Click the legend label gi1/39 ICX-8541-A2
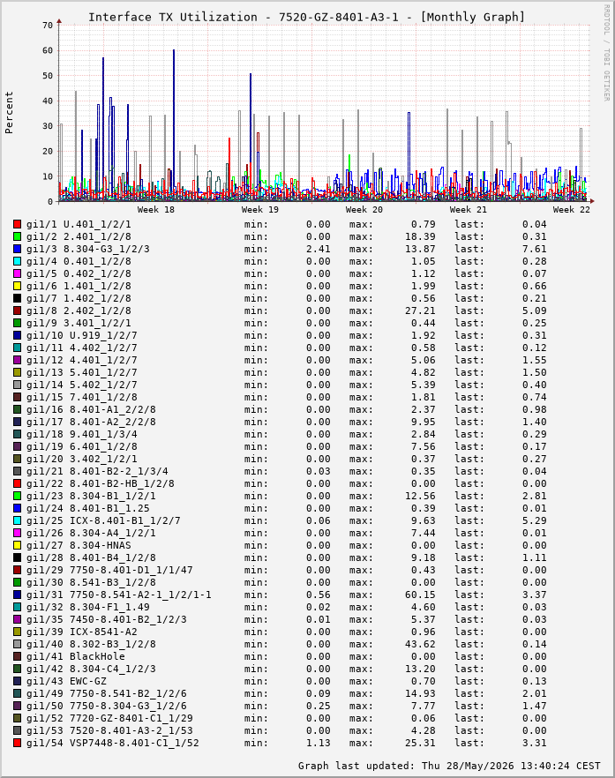 tap(82, 632)
